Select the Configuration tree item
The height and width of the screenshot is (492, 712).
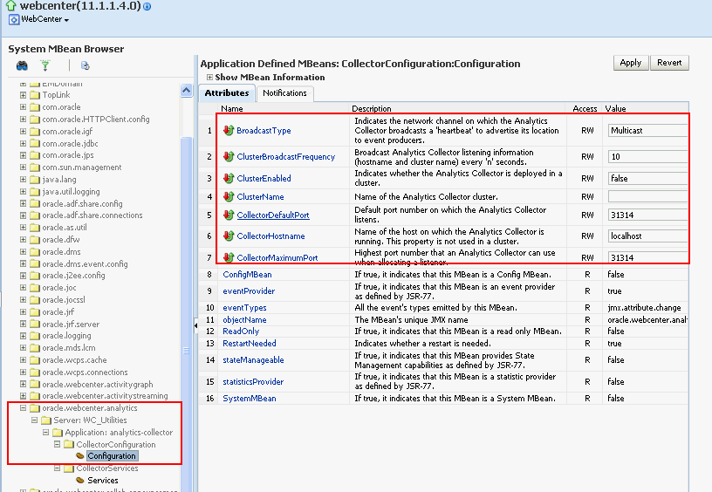112,455
